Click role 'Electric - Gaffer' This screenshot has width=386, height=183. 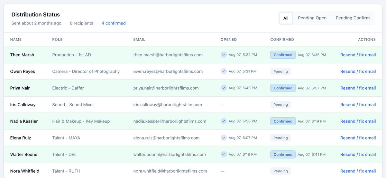tap(68, 88)
